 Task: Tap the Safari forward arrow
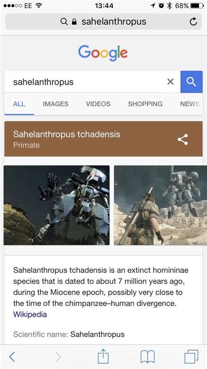(59, 357)
